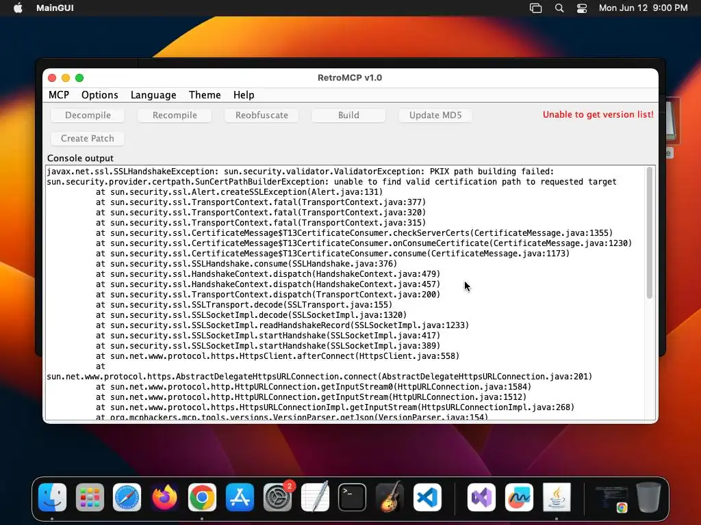Click the 'Unable to get version list!' message

pos(598,114)
